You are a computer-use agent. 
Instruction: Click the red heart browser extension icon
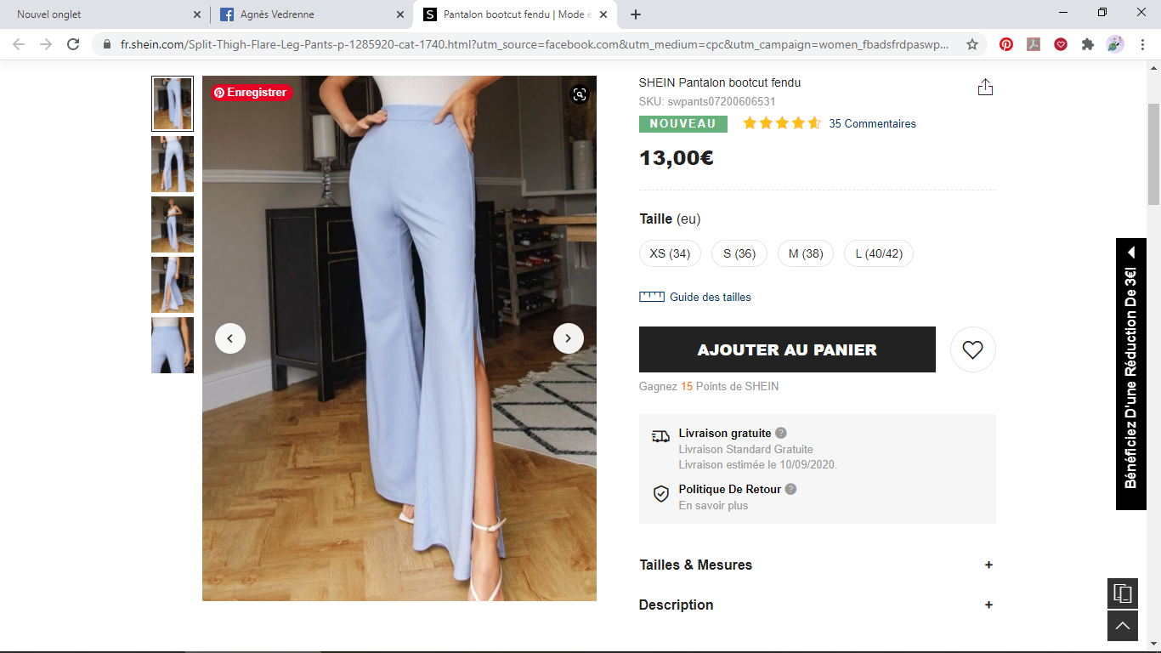(x=1061, y=44)
